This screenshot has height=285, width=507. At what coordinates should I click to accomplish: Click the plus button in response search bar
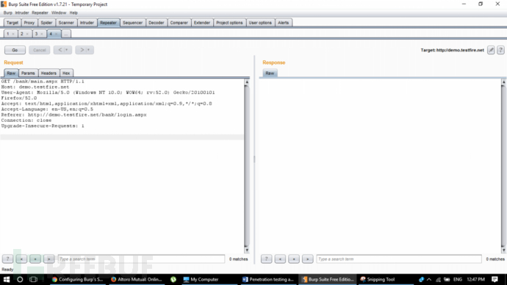click(x=294, y=259)
